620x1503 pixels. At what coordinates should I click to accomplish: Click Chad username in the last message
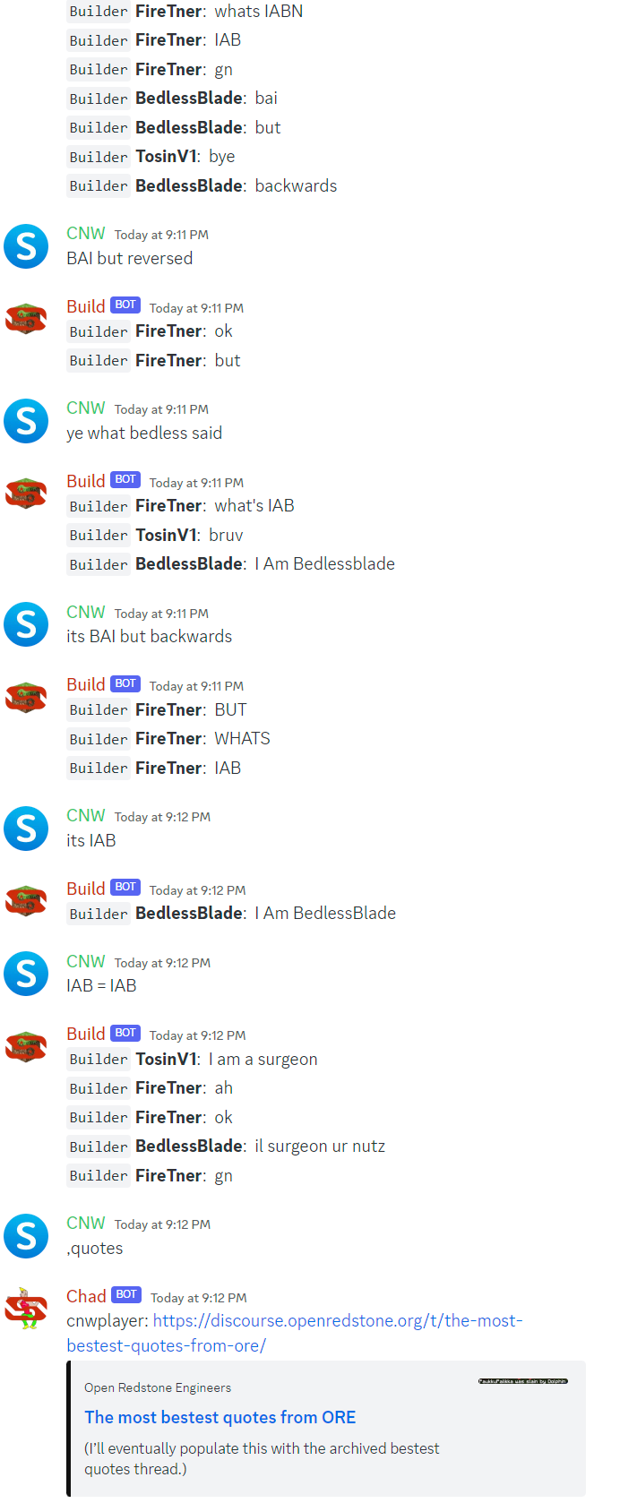86,1296
